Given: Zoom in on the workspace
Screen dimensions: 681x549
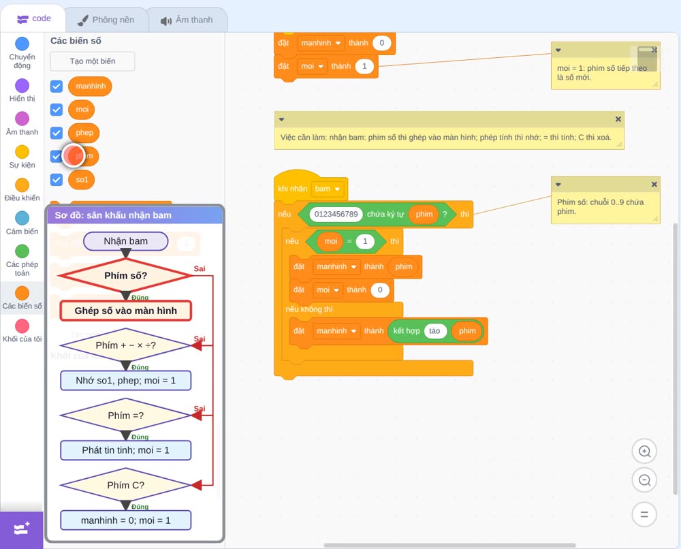Looking at the screenshot, I should [644, 452].
